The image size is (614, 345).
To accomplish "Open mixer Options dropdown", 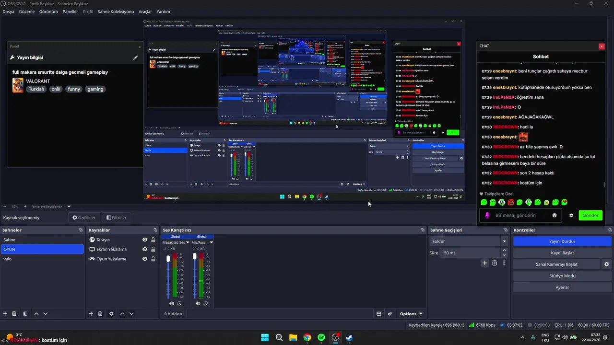I will [411, 314].
